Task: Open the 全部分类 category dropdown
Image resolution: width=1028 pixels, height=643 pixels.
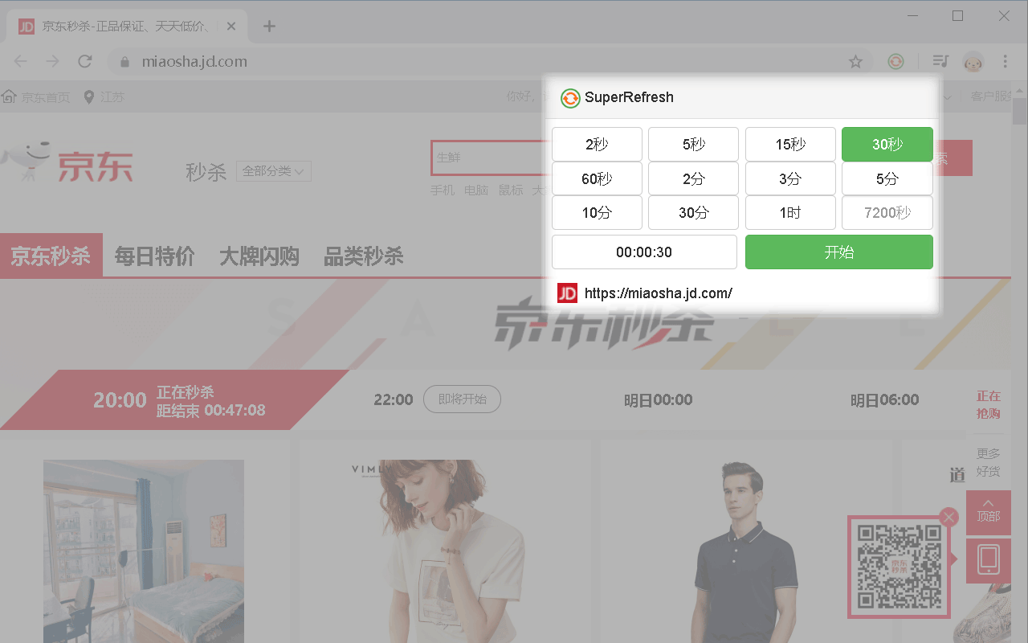Action: tap(273, 170)
